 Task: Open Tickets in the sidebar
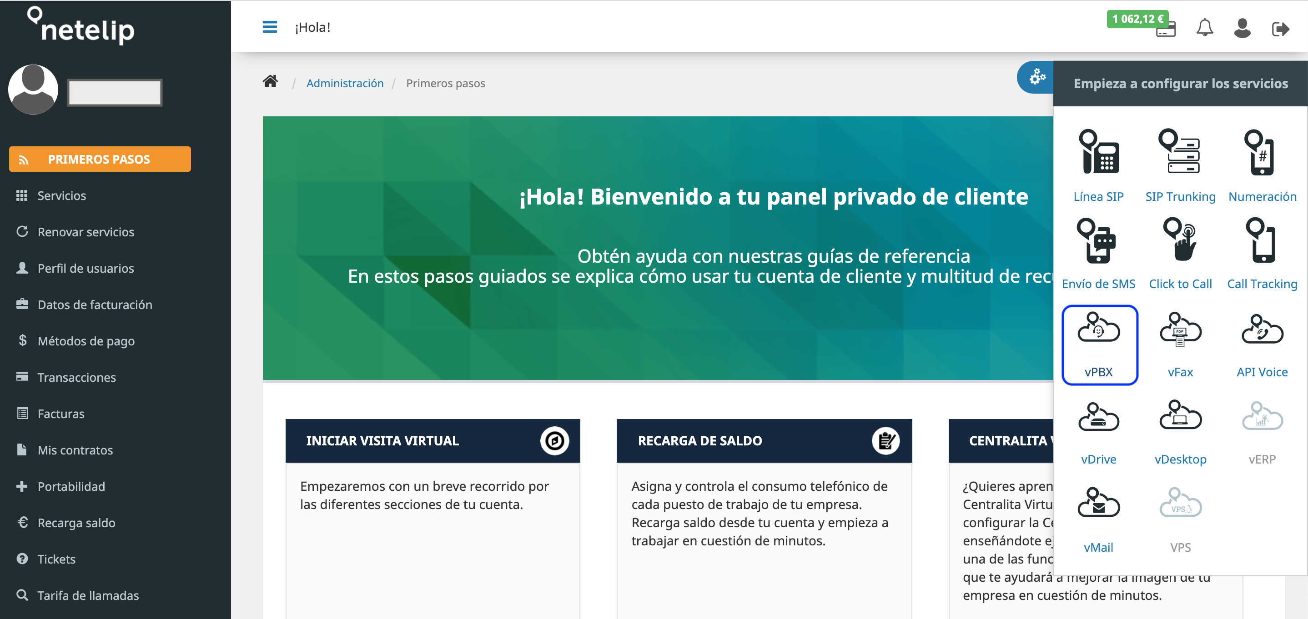[45, 559]
